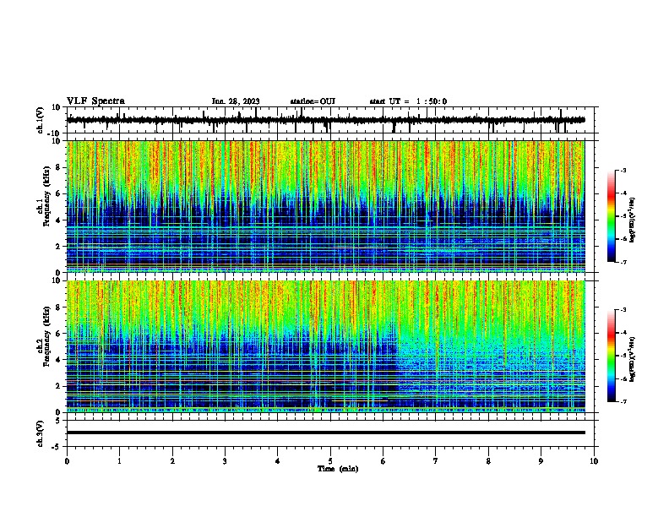Click the "0" time-axis tick label
This screenshot has height=517, width=669.
coord(67,461)
